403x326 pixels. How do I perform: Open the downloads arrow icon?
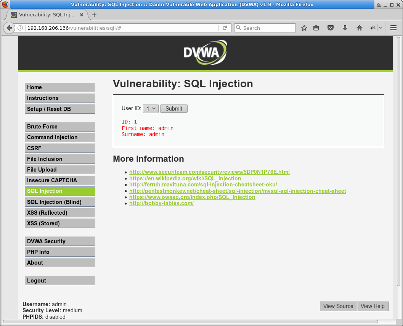345,28
